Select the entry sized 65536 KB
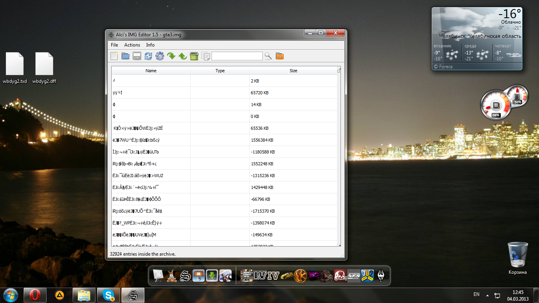This screenshot has height=303, width=539. (224, 128)
